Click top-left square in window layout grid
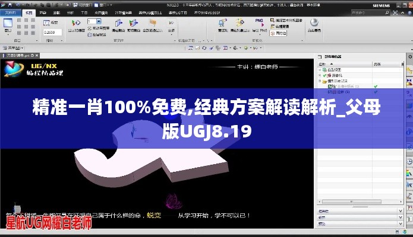Image resolution: width=413 pixels, height=237 pixels. [19, 20]
